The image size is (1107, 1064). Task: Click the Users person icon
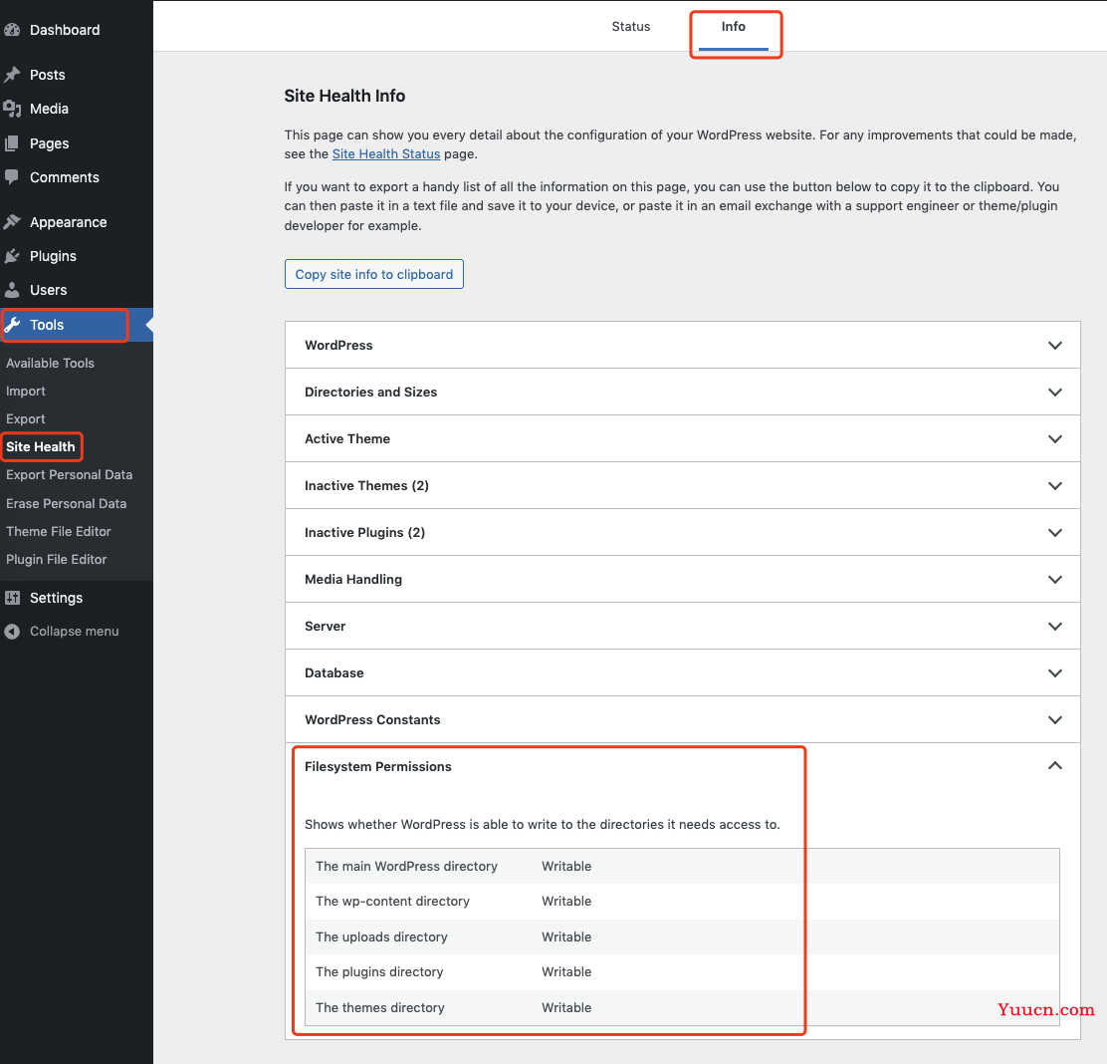12,290
